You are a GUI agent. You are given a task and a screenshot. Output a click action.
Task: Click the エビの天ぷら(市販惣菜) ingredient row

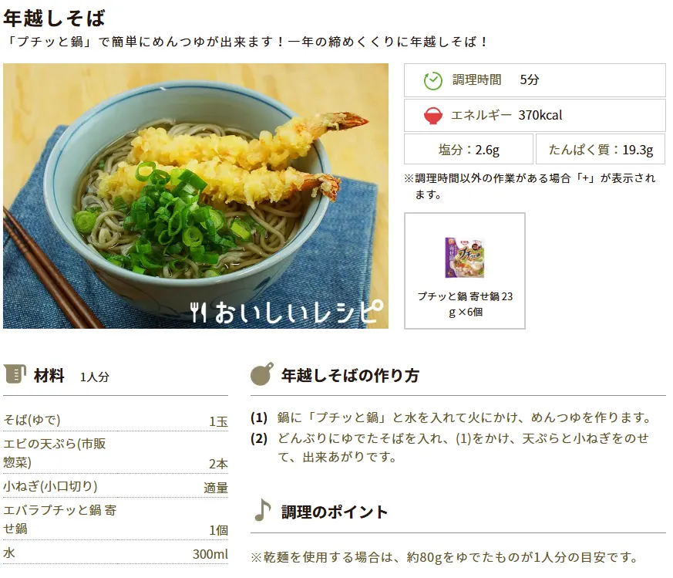(116, 453)
